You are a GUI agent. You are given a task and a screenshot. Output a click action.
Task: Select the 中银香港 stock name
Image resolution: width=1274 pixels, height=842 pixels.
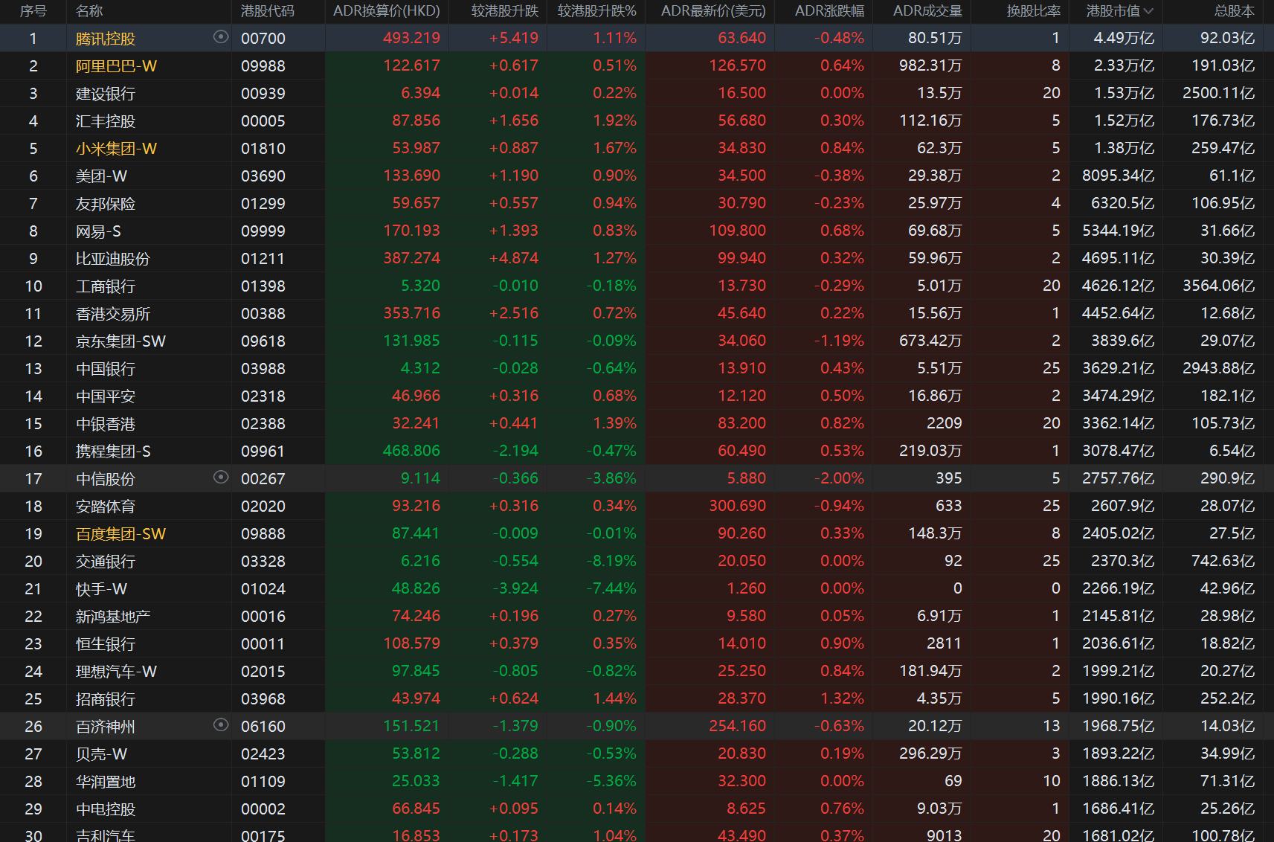tap(106, 424)
